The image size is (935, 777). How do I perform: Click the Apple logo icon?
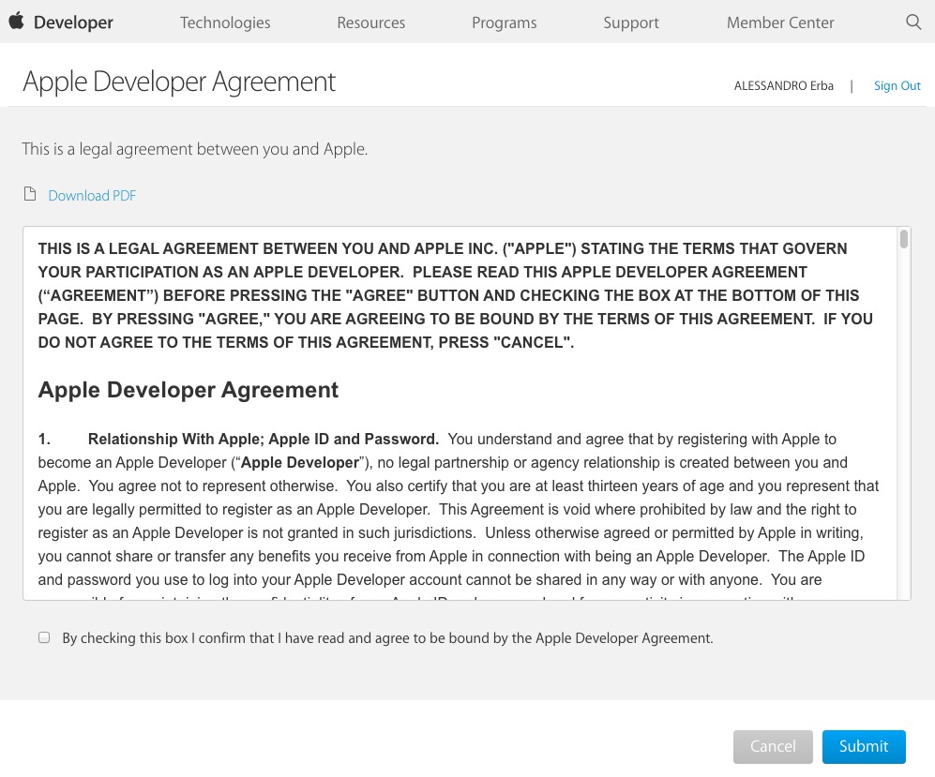16,22
